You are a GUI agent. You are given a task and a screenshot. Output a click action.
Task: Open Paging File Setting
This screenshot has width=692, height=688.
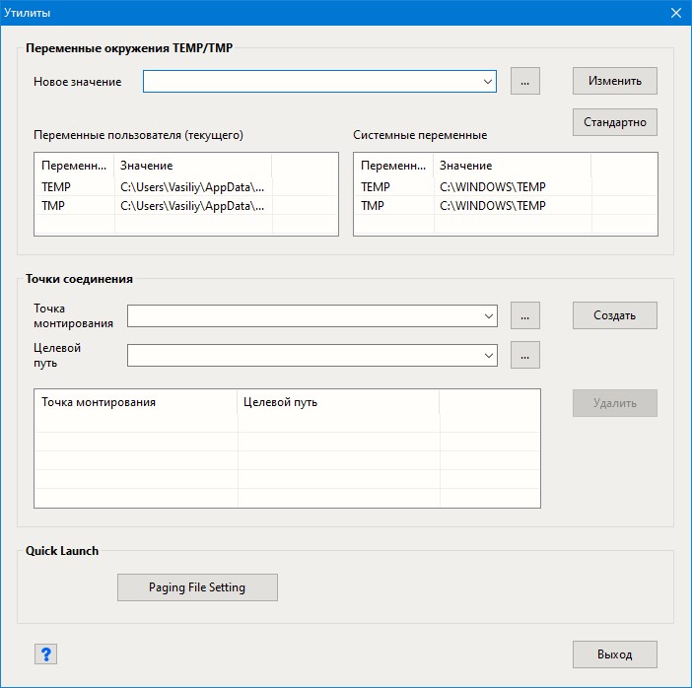pyautogui.click(x=197, y=587)
